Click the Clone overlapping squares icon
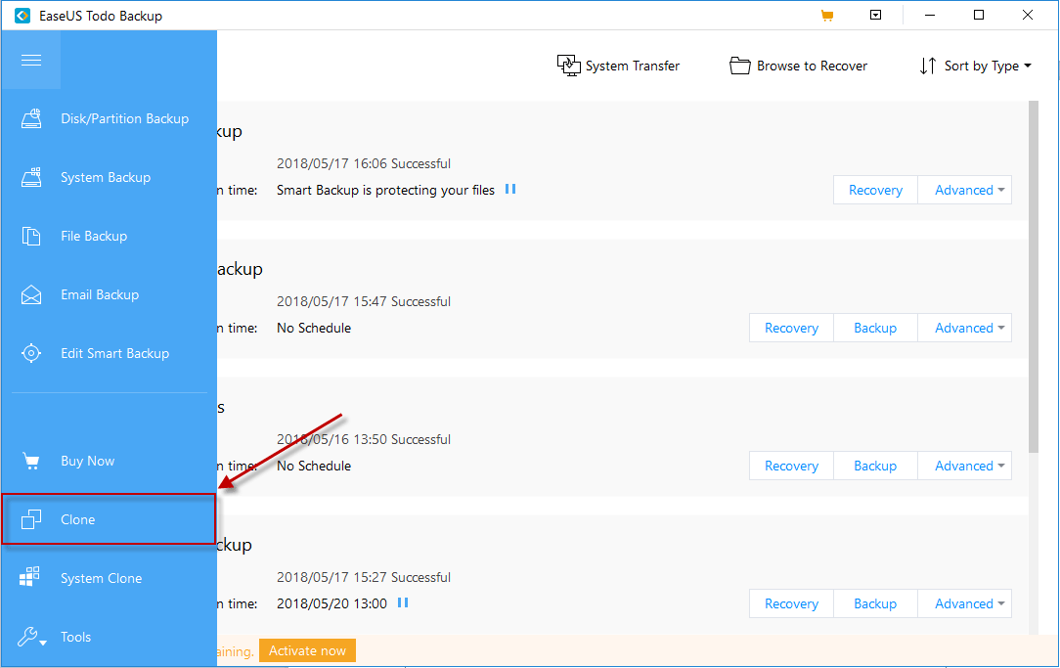 [x=31, y=519]
